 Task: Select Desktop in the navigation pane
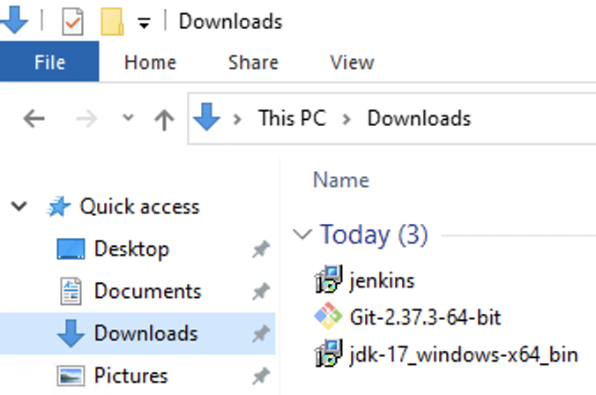point(130,250)
